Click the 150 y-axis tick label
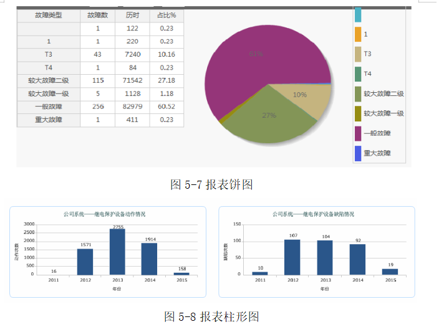Screen dimensions: 439x332 [x=237, y=224]
